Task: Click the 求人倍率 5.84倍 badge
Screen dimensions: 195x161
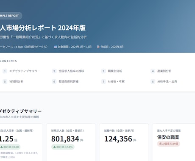Action: 168,144
